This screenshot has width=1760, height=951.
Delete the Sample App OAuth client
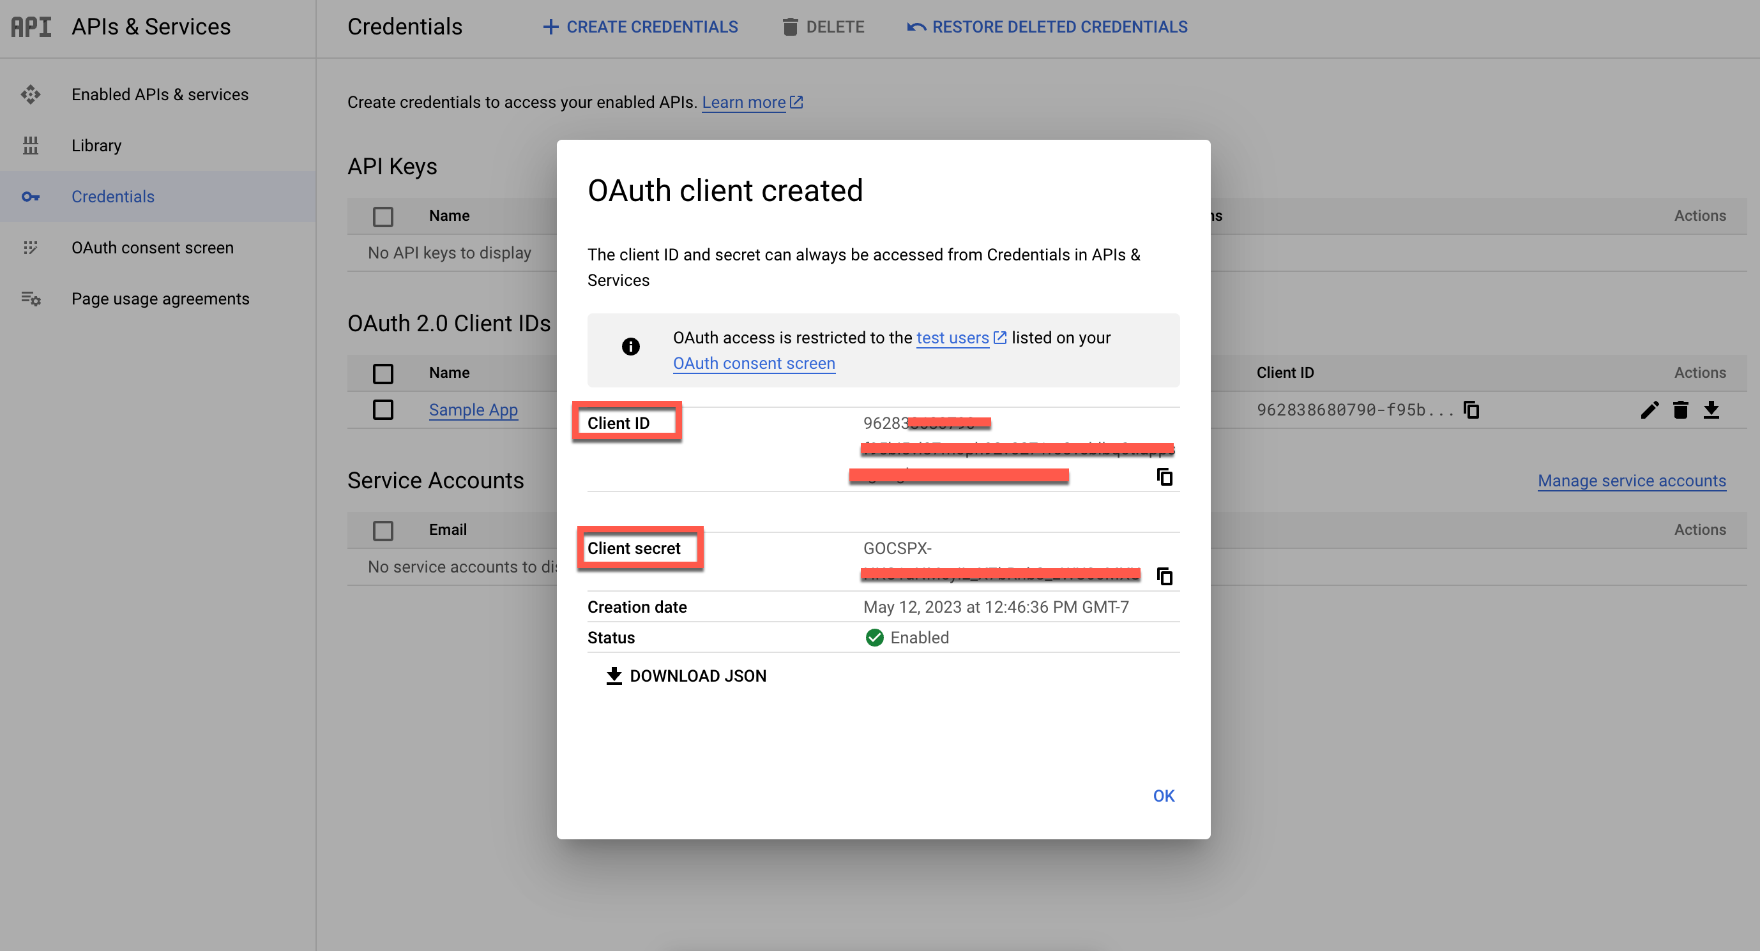pos(1681,410)
